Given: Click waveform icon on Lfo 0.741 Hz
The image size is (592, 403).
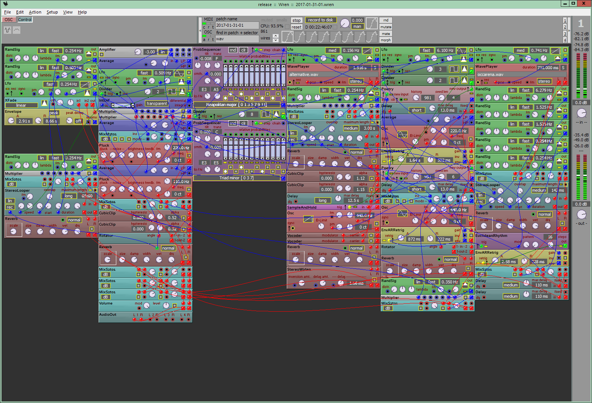Looking at the screenshot, I should pos(555,50).
